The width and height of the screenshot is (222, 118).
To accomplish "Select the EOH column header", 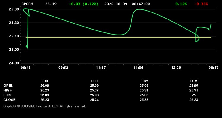I will 45,81.
